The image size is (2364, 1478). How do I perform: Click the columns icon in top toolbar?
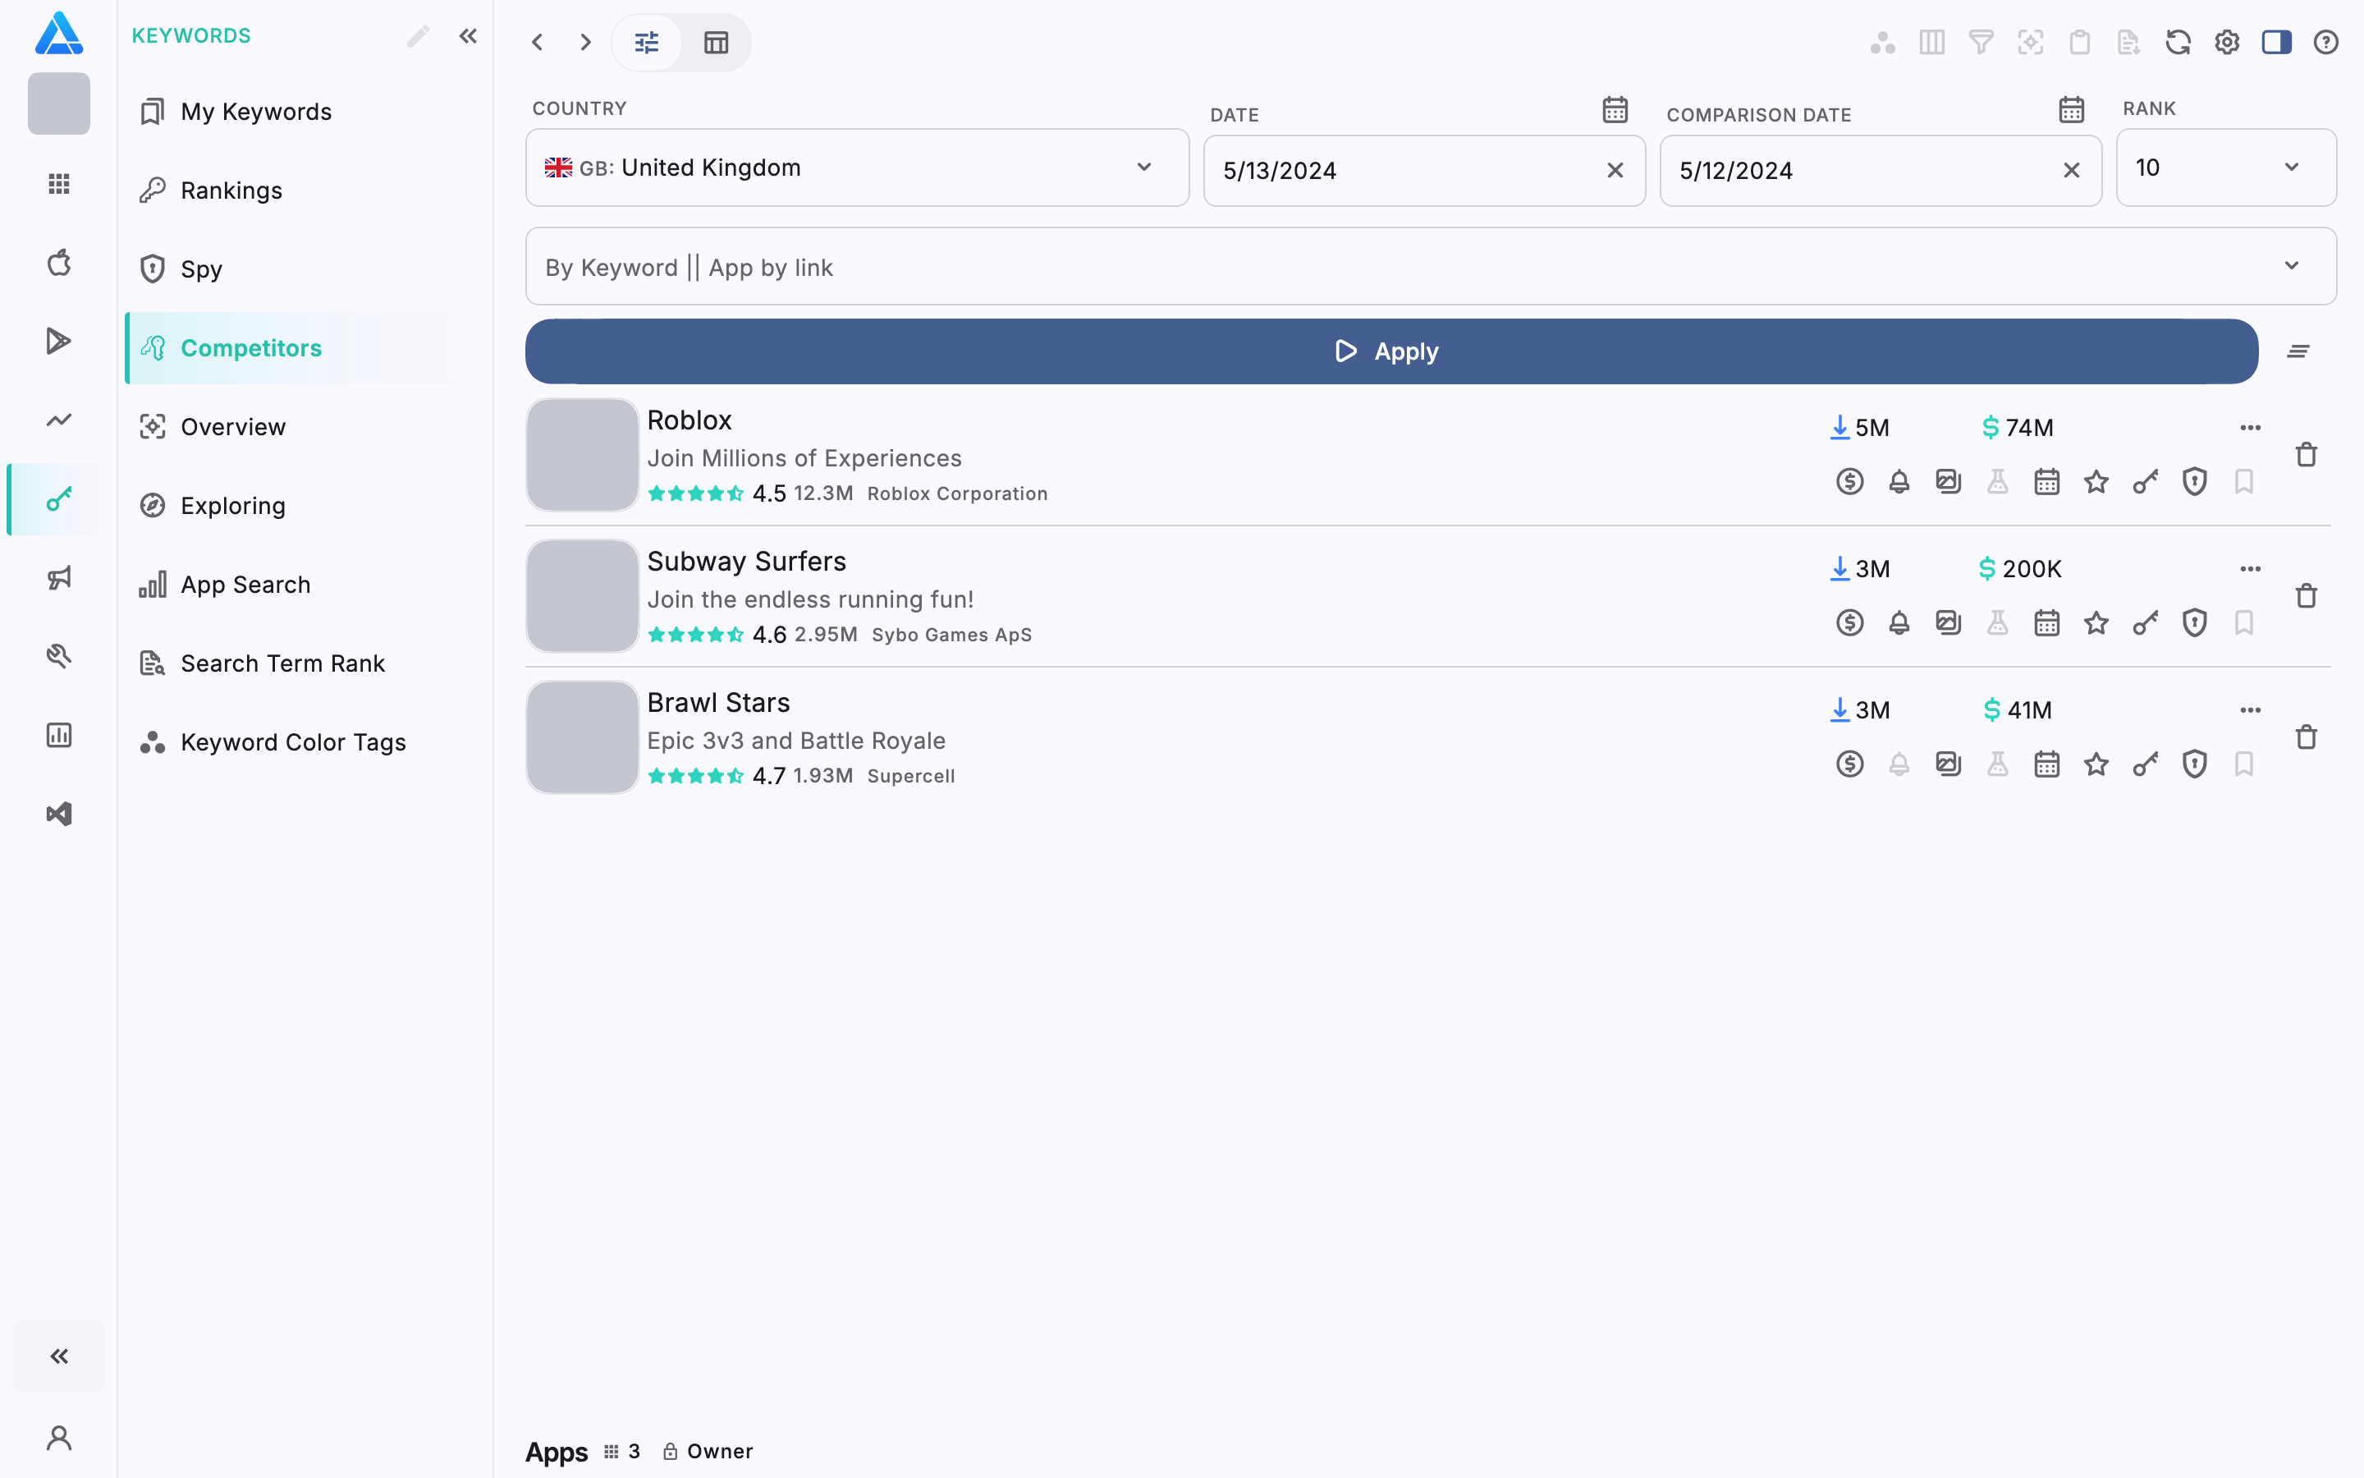point(1932,42)
